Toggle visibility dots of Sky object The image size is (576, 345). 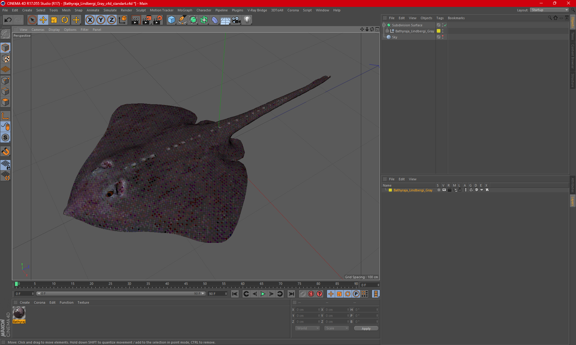click(442, 37)
